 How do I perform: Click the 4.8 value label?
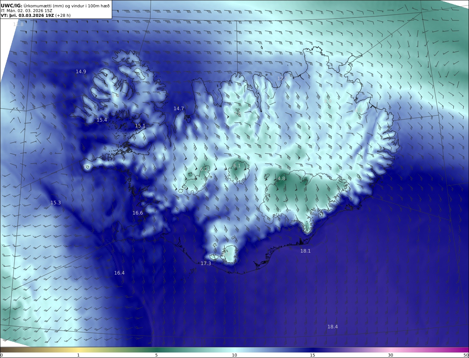281,178
